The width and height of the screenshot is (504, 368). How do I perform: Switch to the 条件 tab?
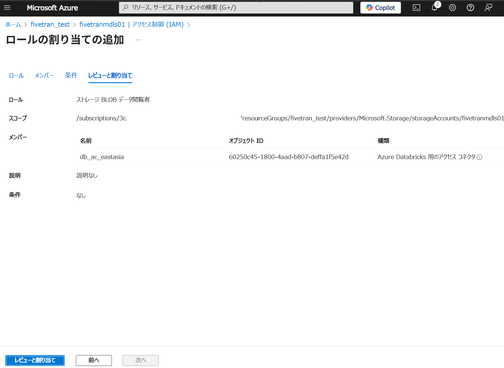tap(71, 75)
